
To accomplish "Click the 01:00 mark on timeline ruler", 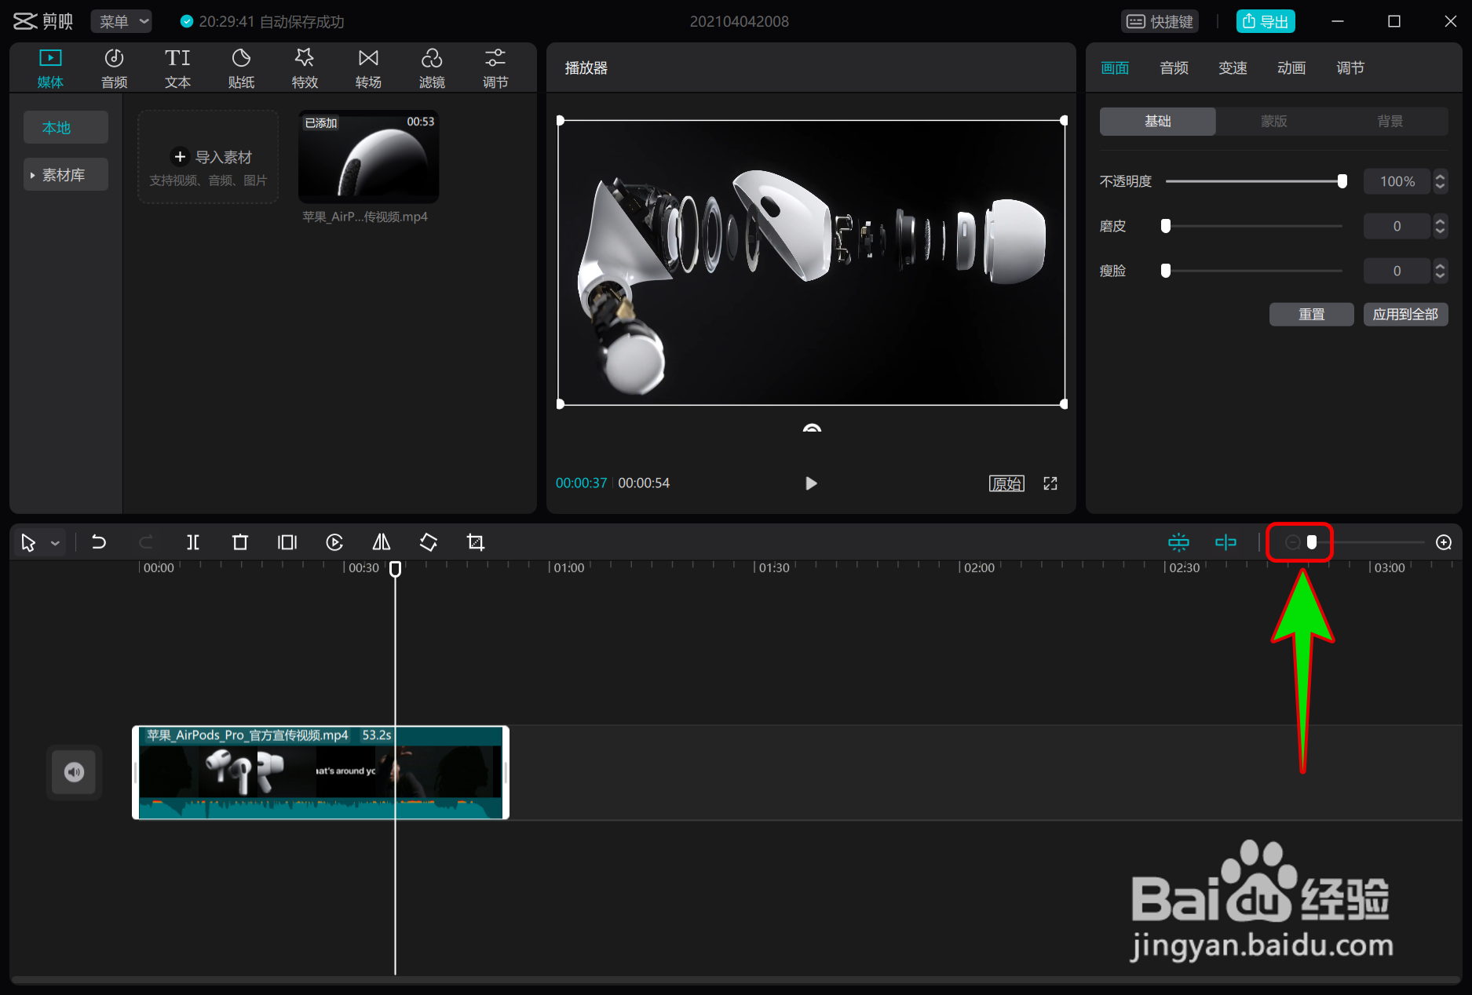I will coord(568,567).
